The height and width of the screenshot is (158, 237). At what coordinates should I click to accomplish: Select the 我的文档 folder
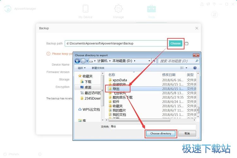pos(117,115)
